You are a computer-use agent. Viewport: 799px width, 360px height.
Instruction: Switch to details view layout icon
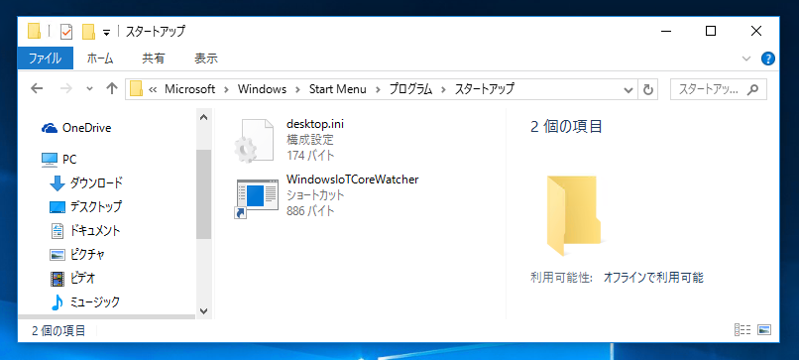click(742, 330)
